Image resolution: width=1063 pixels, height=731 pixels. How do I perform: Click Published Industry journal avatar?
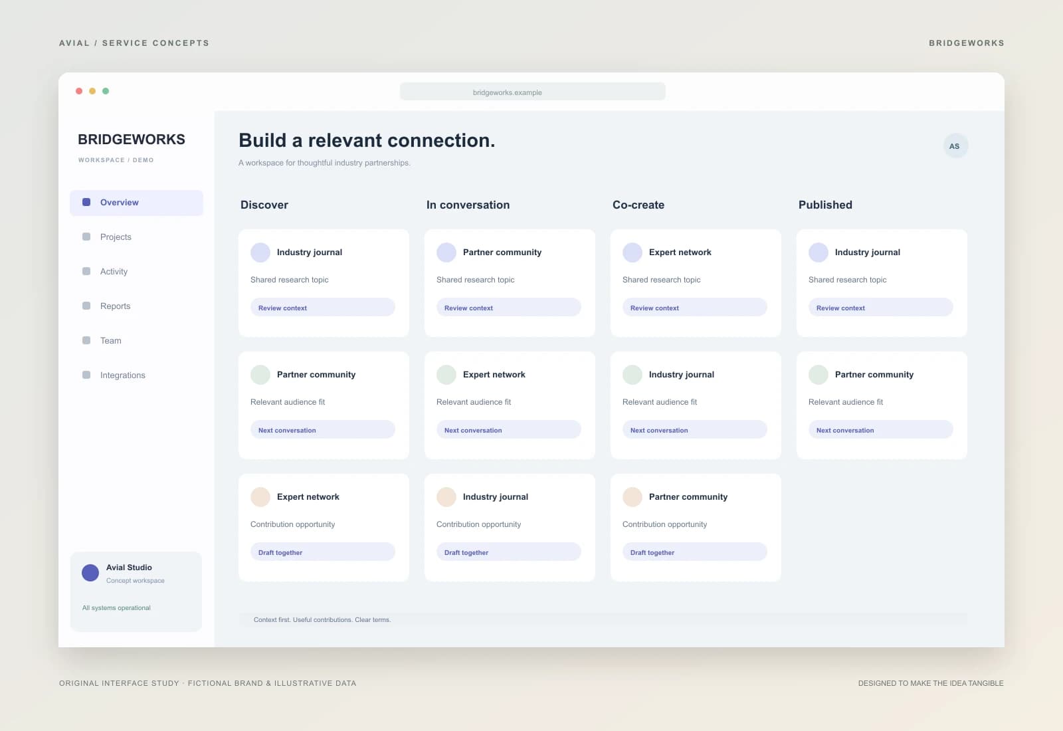pyautogui.click(x=819, y=253)
